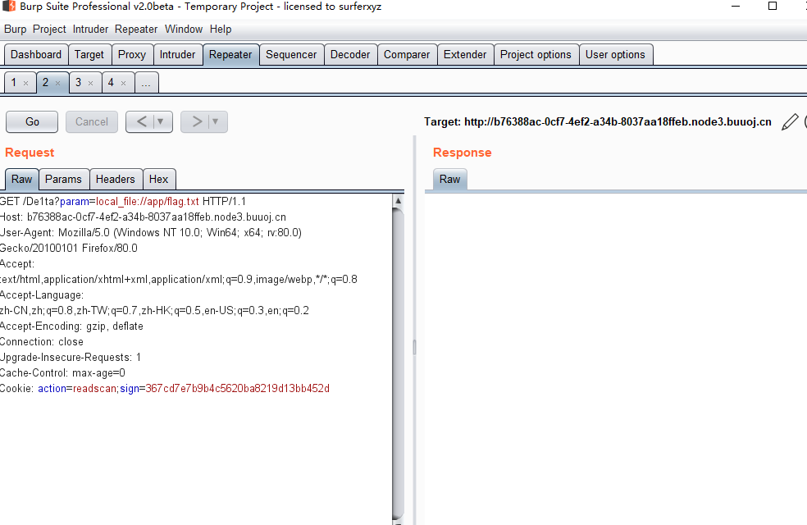This screenshot has width=807, height=525.
Task: Select the Repeater tool tab
Action: point(230,55)
